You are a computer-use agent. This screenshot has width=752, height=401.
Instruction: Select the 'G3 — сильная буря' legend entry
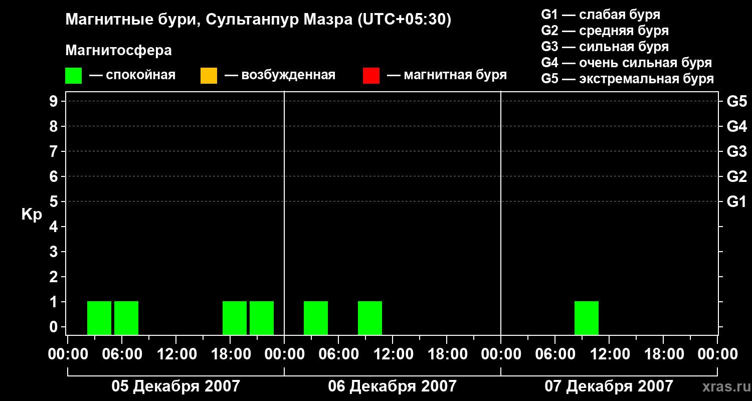pyautogui.click(x=605, y=47)
